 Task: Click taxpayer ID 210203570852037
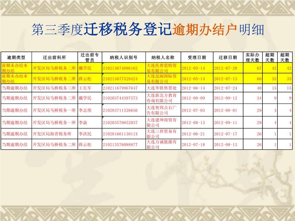(120, 123)
